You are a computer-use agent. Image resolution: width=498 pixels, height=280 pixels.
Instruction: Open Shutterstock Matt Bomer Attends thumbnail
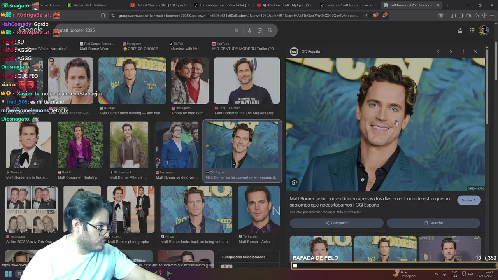[x=129, y=145]
